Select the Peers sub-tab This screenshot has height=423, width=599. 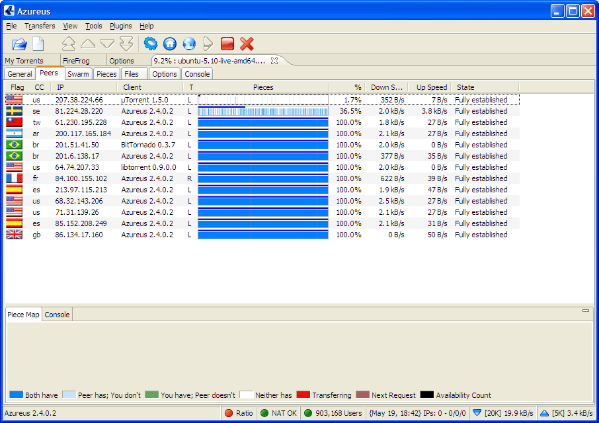tap(50, 73)
